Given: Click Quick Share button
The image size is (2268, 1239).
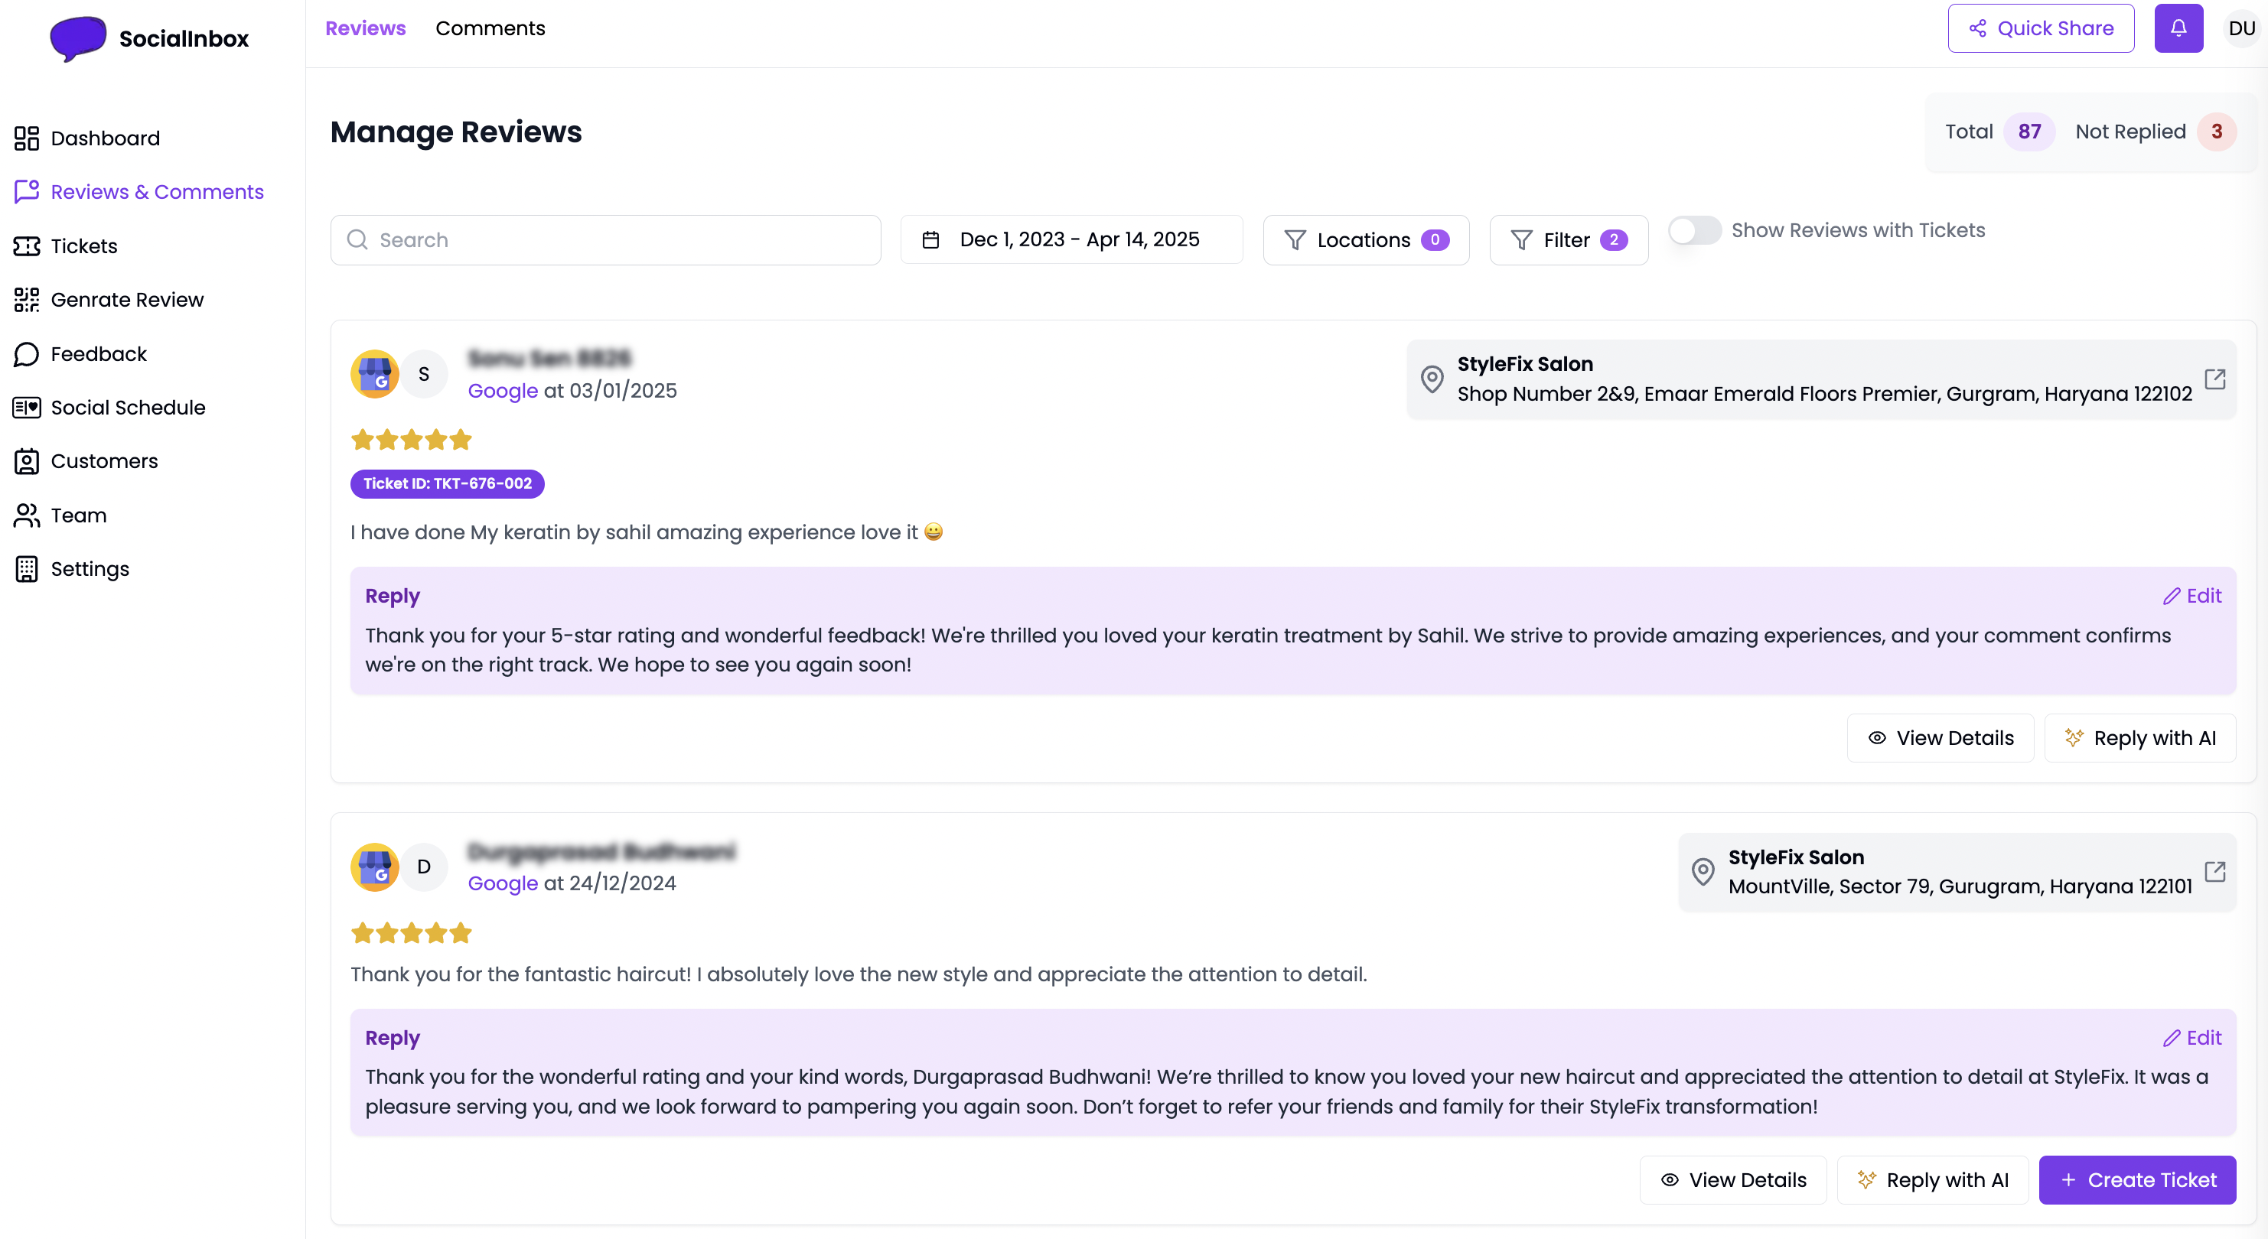Looking at the screenshot, I should point(2040,28).
